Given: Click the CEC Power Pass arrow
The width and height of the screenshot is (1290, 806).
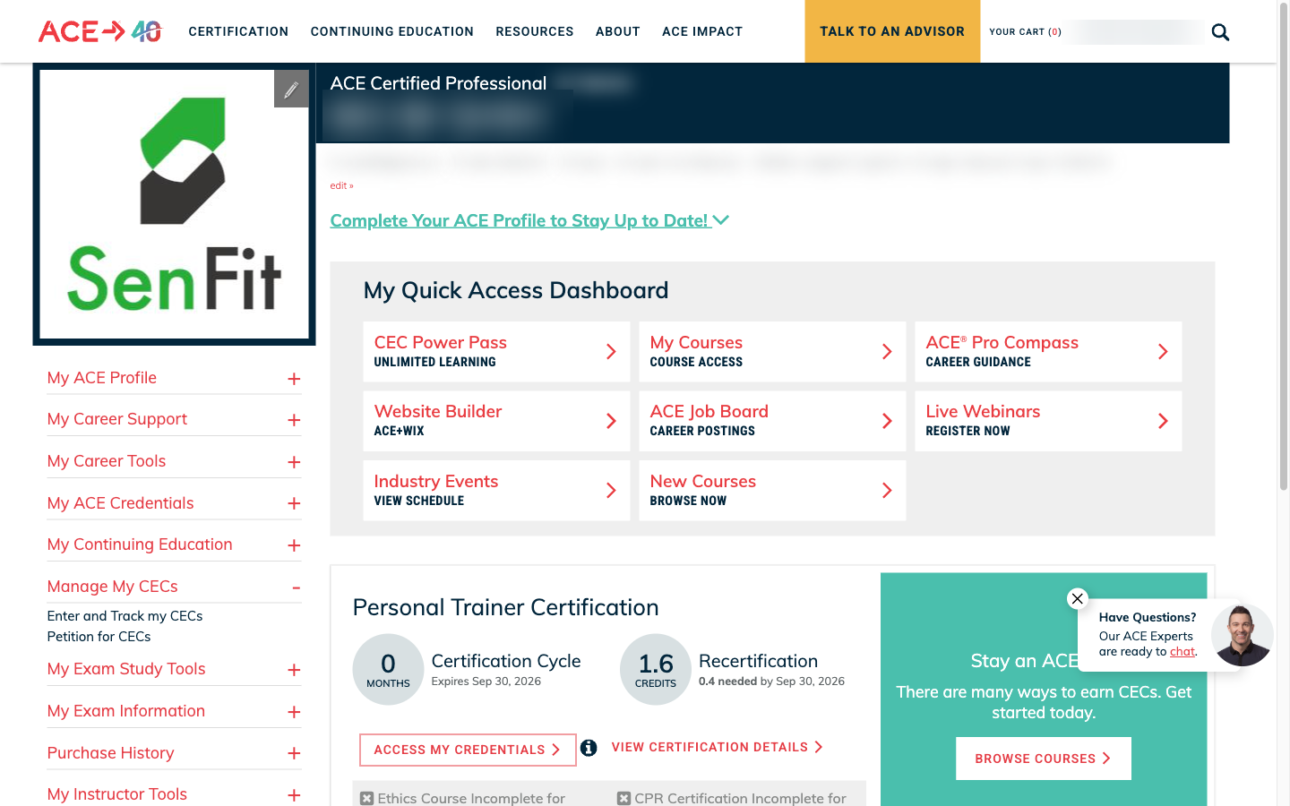Looking at the screenshot, I should 611,352.
